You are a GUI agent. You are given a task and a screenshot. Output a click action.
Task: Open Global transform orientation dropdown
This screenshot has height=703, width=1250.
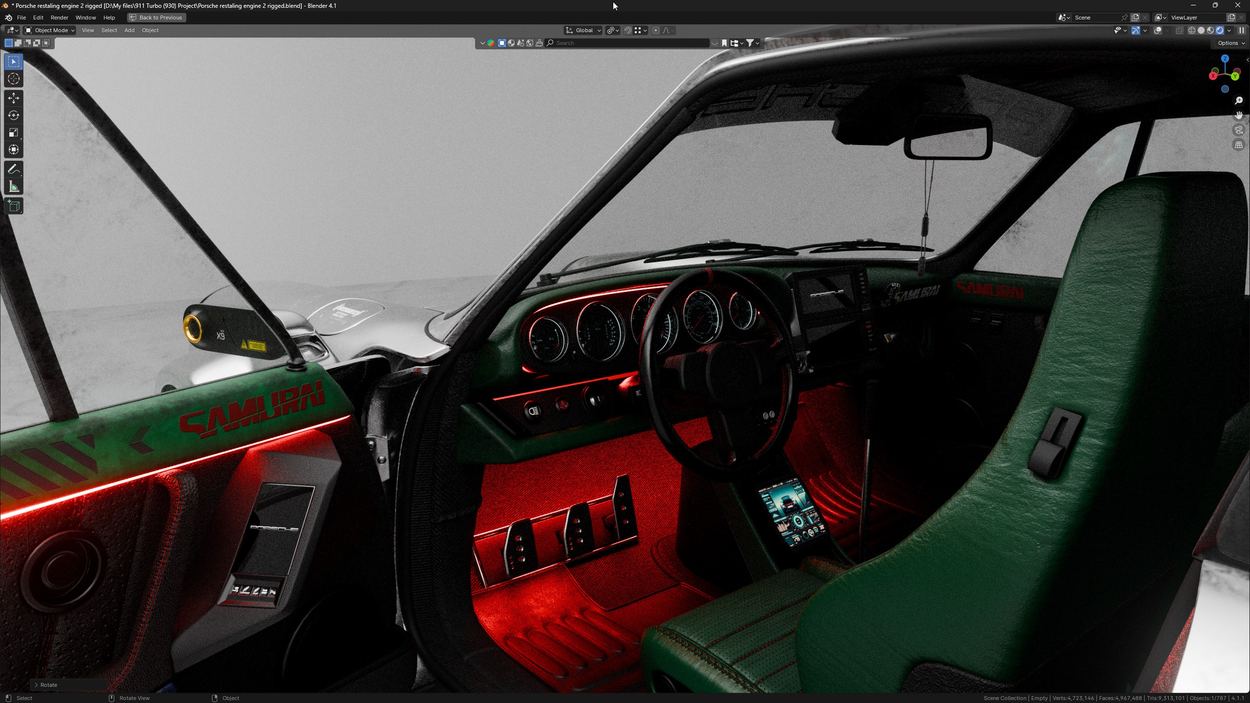583,30
